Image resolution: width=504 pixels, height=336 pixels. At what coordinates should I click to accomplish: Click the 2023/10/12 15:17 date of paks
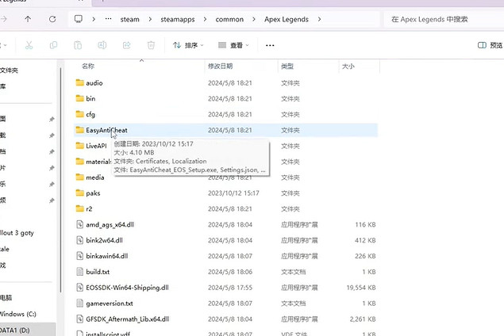tap(233, 193)
